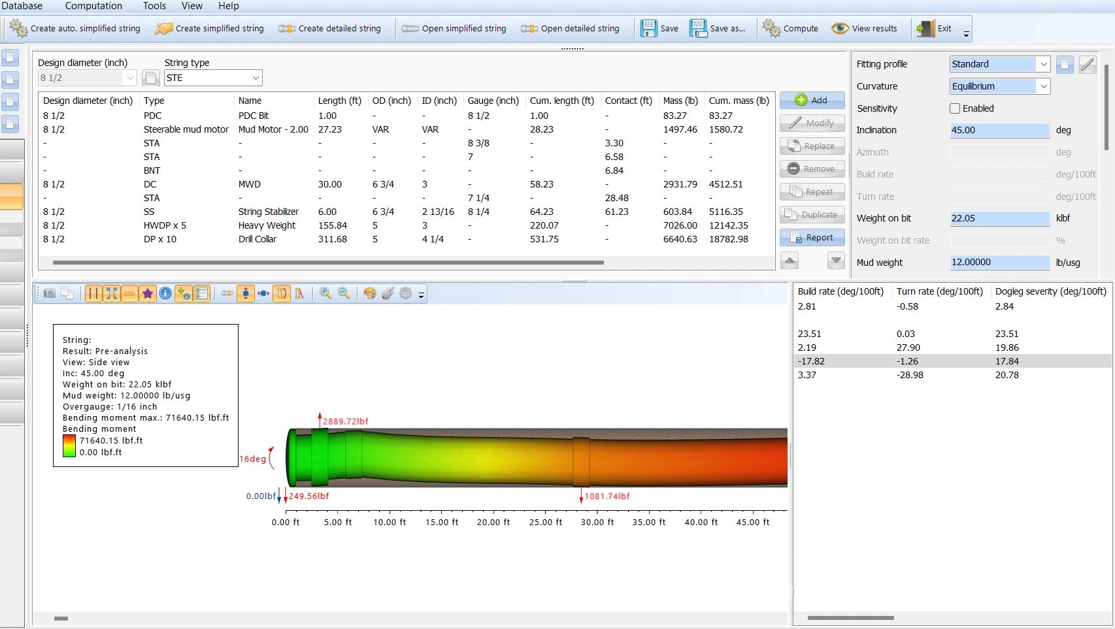Viewport: 1115px width, 629px height.
Task: Click the Replace button
Action: point(812,146)
